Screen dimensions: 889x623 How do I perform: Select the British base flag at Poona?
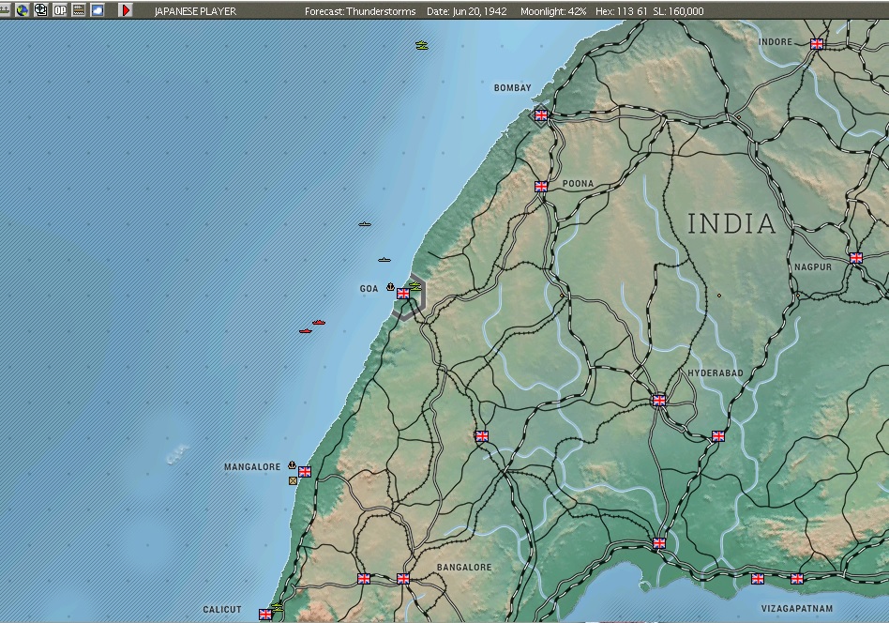point(541,186)
